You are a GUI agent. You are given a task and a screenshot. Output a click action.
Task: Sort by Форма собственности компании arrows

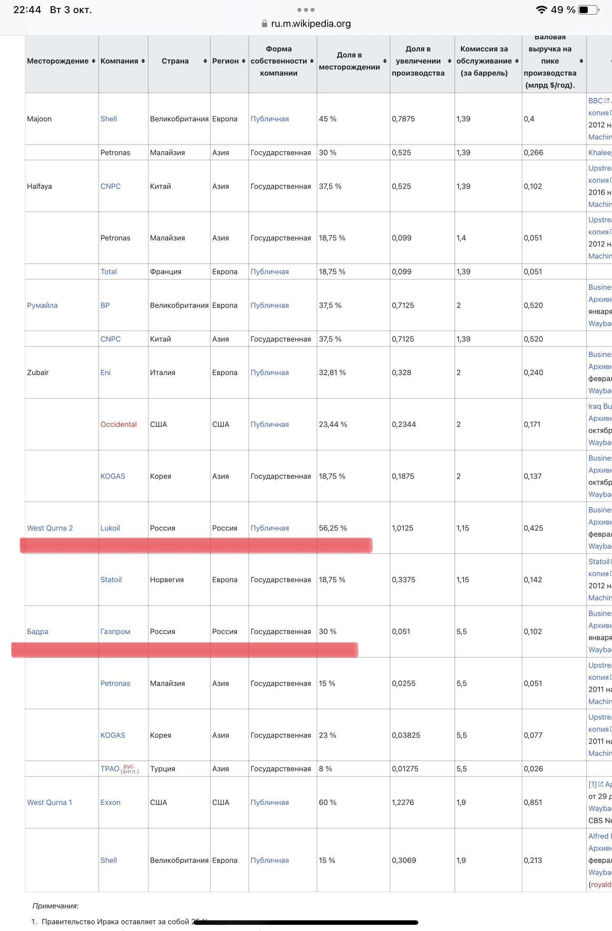[x=312, y=61]
